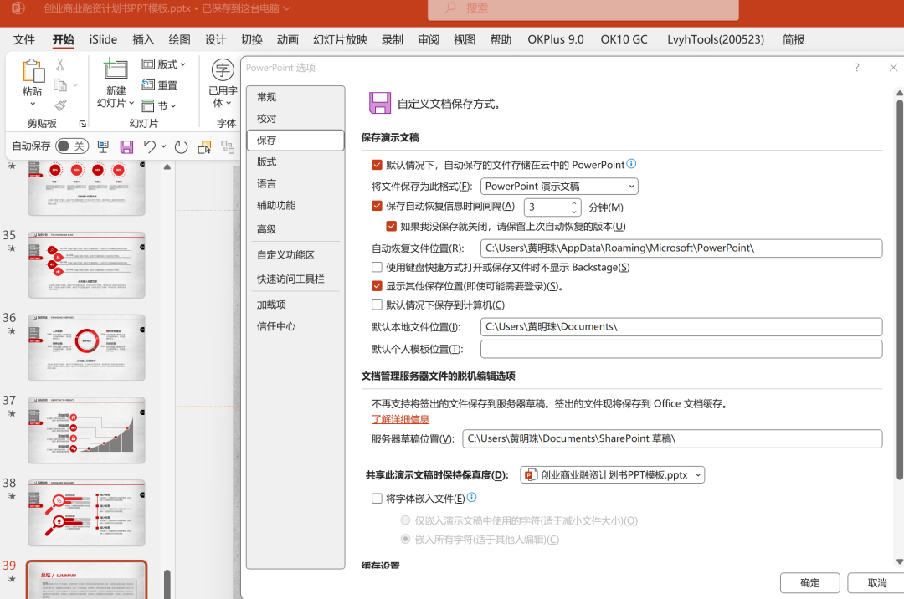
Task: Click the default personal templates location field
Action: tap(681, 349)
